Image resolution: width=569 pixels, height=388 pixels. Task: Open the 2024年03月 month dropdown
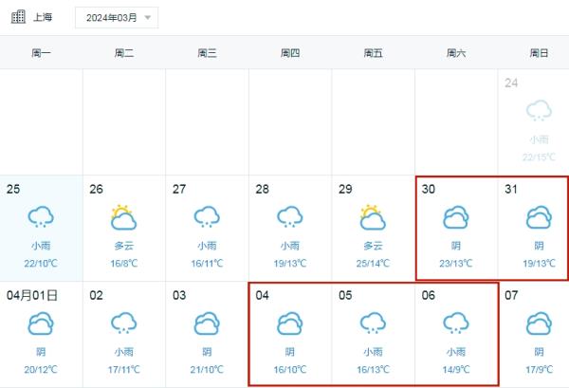point(117,18)
